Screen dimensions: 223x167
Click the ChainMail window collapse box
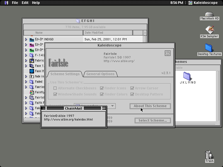(104, 108)
